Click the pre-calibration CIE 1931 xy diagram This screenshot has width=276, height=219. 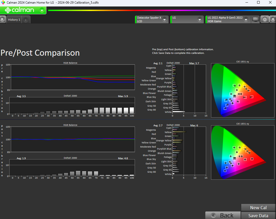click(242, 90)
